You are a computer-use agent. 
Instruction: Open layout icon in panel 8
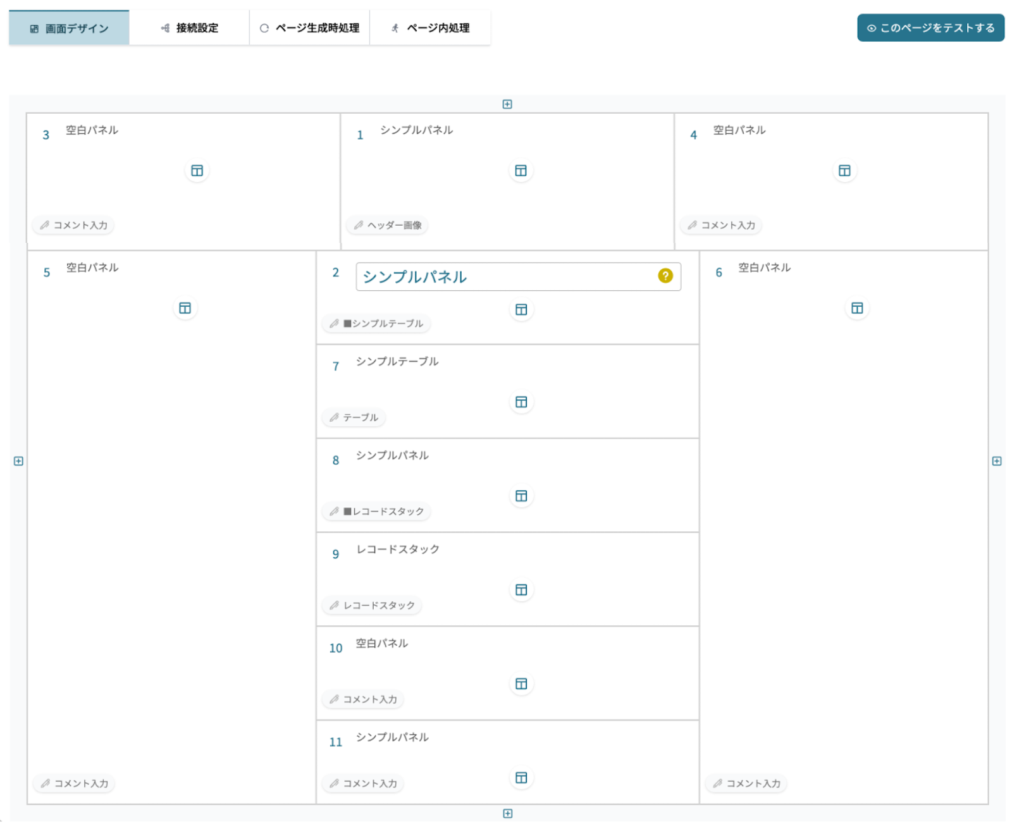pyautogui.click(x=521, y=496)
